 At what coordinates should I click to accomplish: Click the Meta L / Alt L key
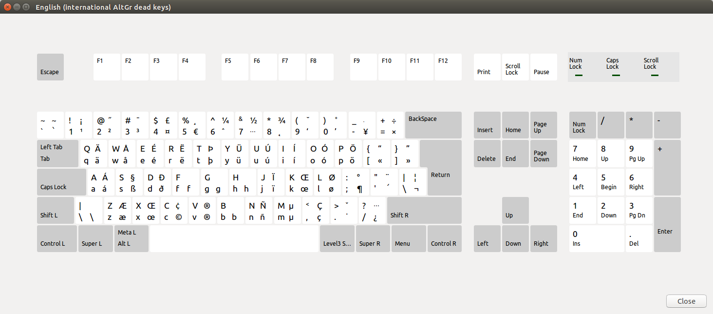coord(131,238)
